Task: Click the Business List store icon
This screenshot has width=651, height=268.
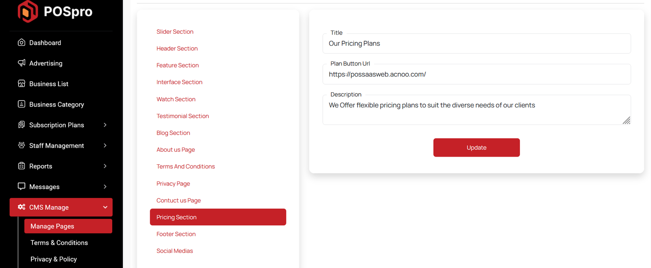Action: (x=22, y=83)
